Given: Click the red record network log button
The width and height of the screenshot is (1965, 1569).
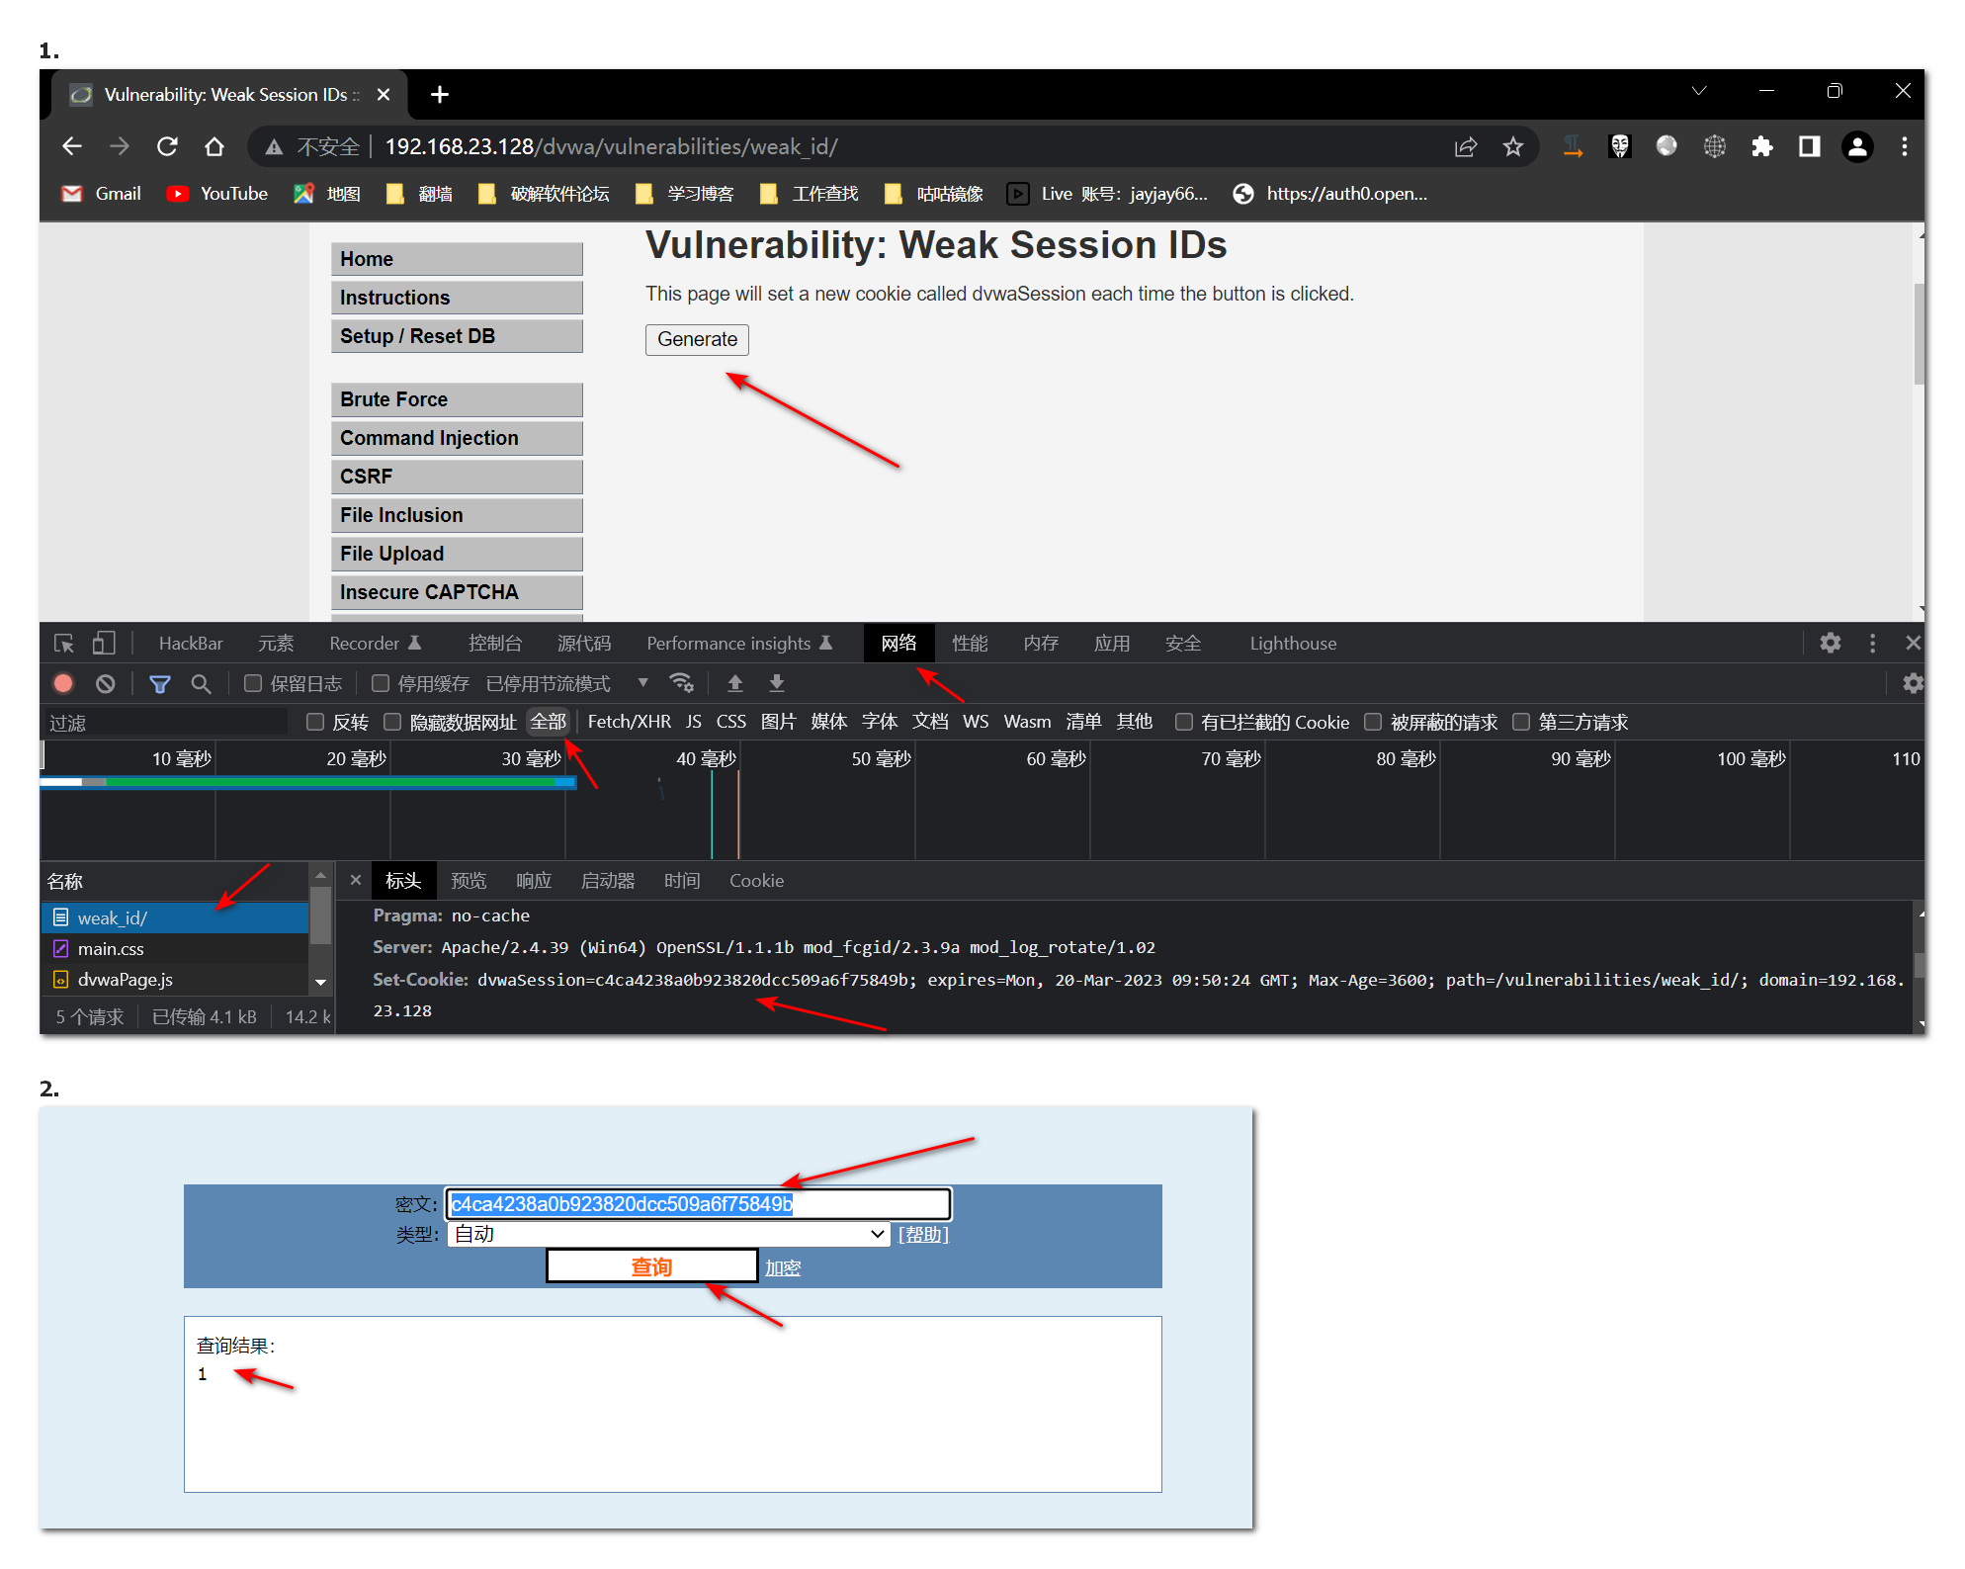Looking at the screenshot, I should click(x=63, y=683).
